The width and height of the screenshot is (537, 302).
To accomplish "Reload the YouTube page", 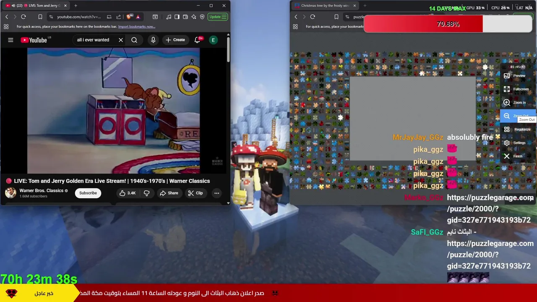I will tap(23, 17).
